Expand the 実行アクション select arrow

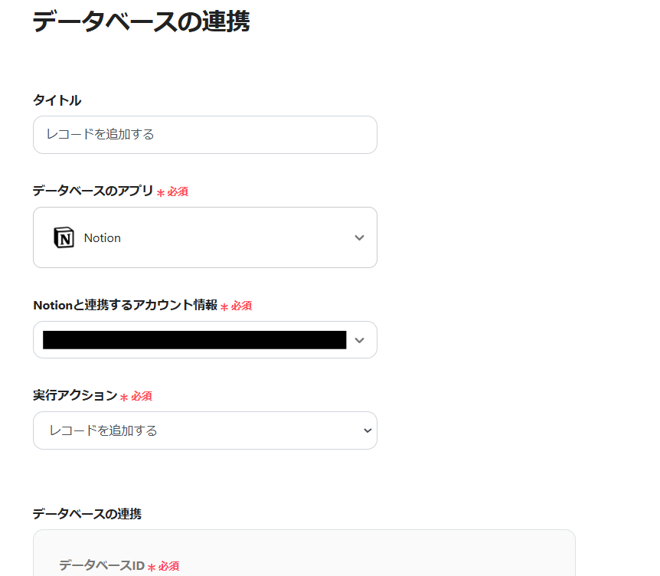[x=367, y=430]
